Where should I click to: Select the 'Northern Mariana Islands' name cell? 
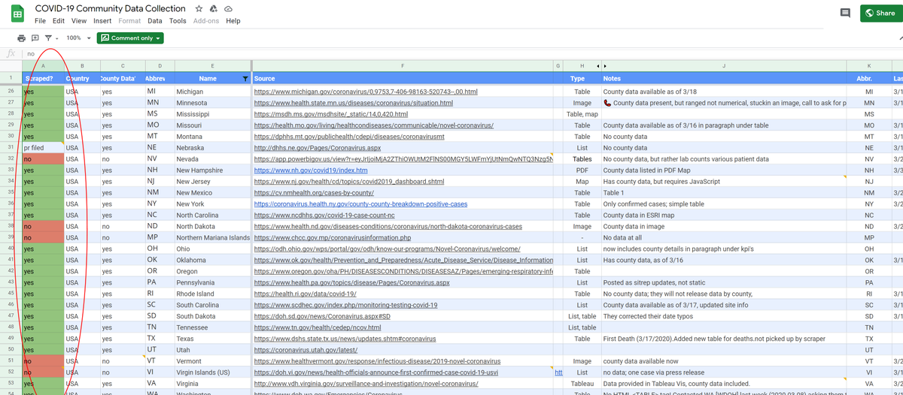tap(213, 237)
